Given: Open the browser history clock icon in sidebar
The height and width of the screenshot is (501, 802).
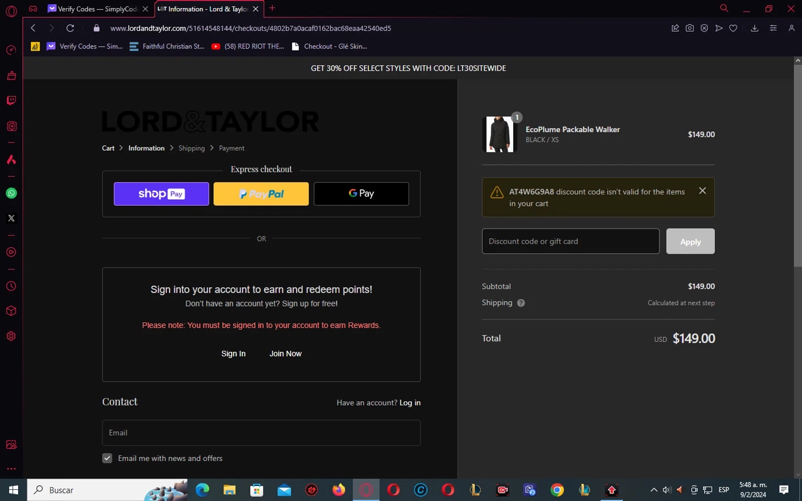Looking at the screenshot, I should [11, 286].
